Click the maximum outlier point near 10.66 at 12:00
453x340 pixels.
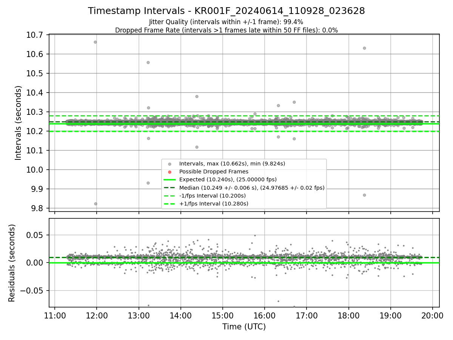coord(95,42)
